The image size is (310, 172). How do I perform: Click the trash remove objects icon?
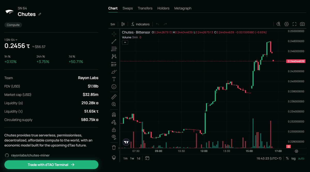point(114,147)
